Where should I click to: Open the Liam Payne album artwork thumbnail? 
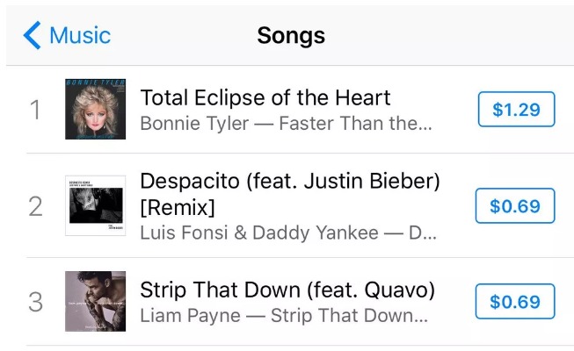click(95, 302)
